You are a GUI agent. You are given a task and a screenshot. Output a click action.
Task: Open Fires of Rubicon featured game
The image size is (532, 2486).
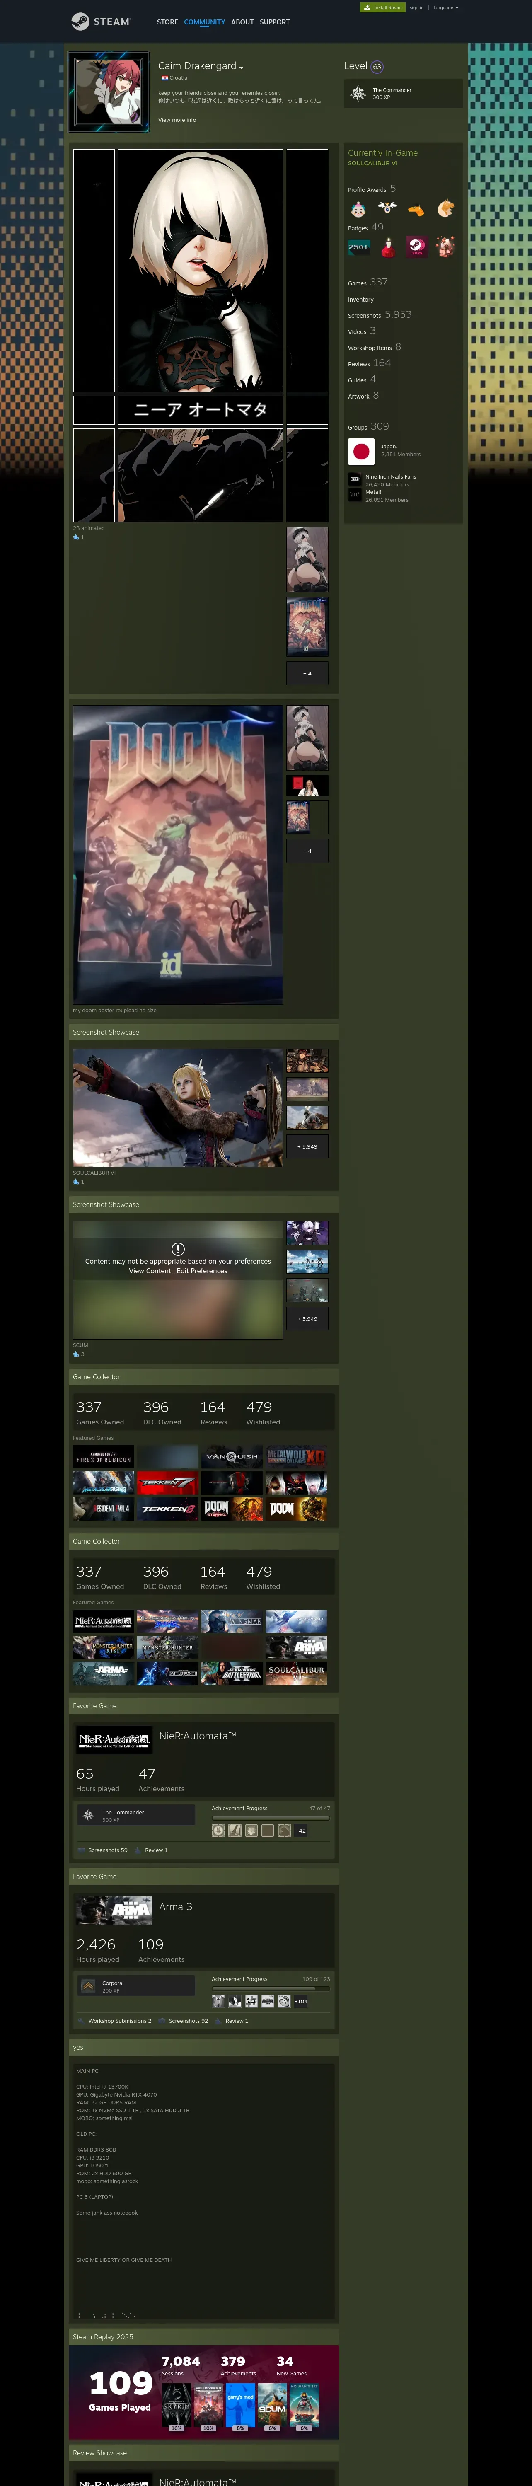tap(103, 1456)
